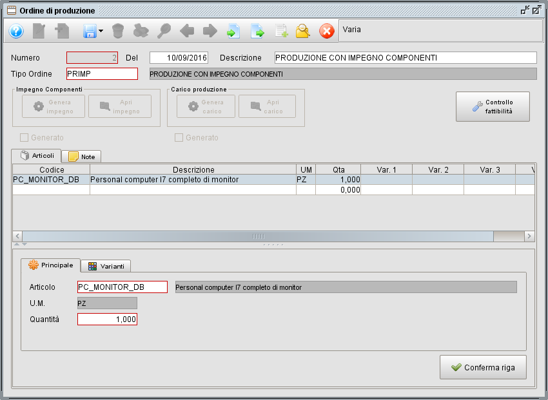This screenshot has width=548, height=400.
Task: Click the Help question mark toolbar icon
Action: click(15, 31)
